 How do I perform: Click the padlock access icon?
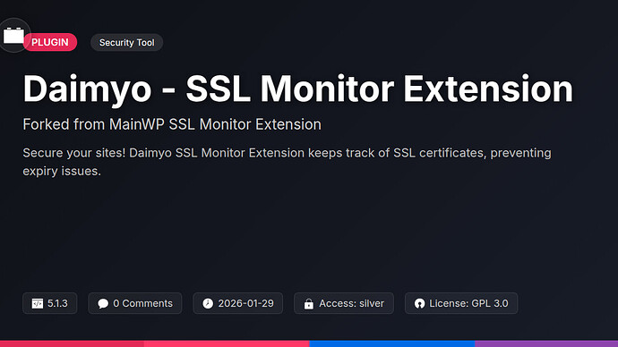309,304
